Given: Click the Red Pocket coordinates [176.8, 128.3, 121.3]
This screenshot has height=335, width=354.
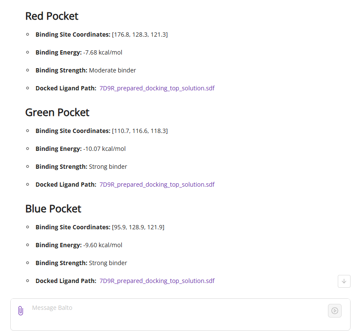Looking at the screenshot, I should [140, 35].
